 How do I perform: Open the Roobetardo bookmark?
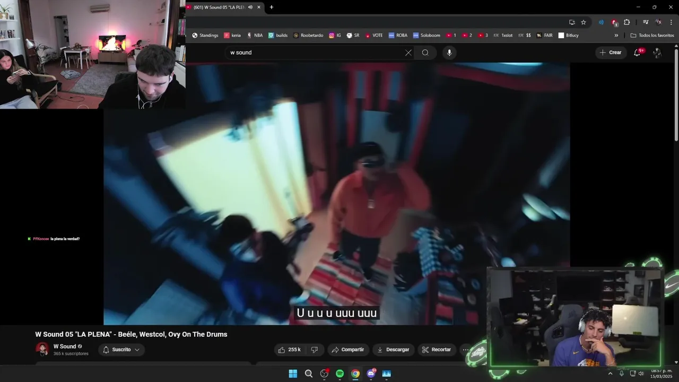(x=309, y=36)
